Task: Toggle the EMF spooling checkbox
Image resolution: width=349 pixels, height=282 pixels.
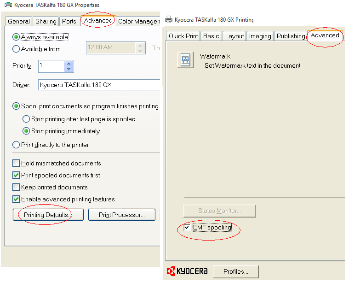Action: 187,227
